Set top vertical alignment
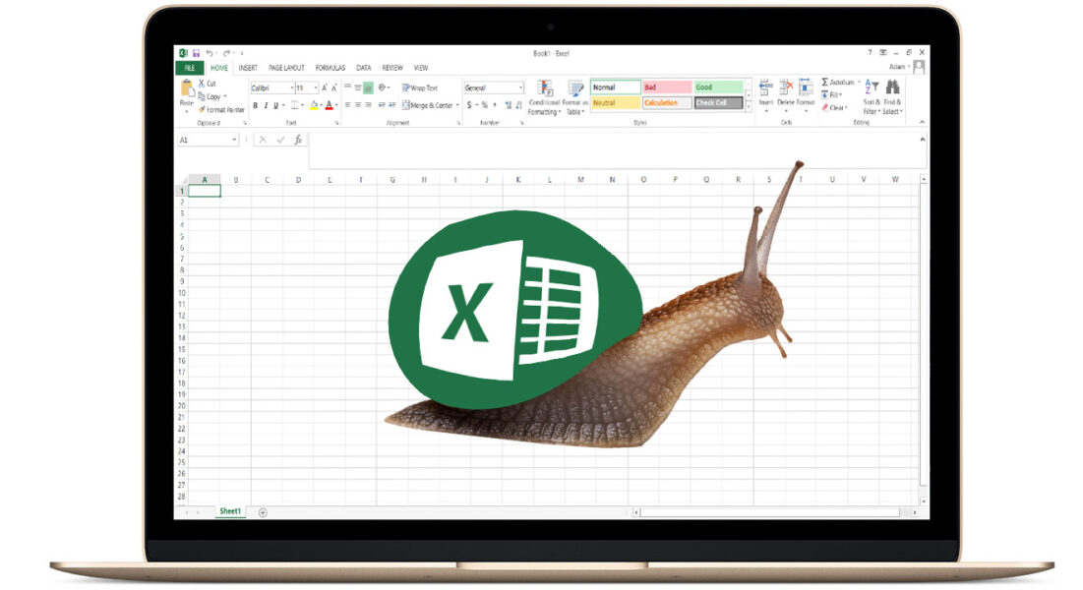The width and height of the screenshot is (1083, 590). (348, 88)
